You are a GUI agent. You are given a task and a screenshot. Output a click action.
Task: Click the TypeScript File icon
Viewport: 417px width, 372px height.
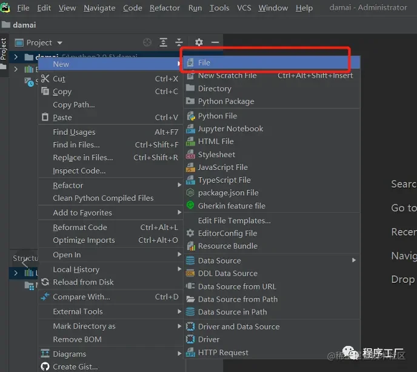tap(190, 180)
